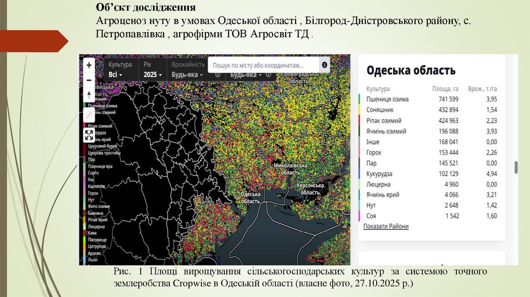This screenshot has width=530, height=297.
Task: Toggle fullscreen map with the four-arrows icon
Action: [89, 135]
